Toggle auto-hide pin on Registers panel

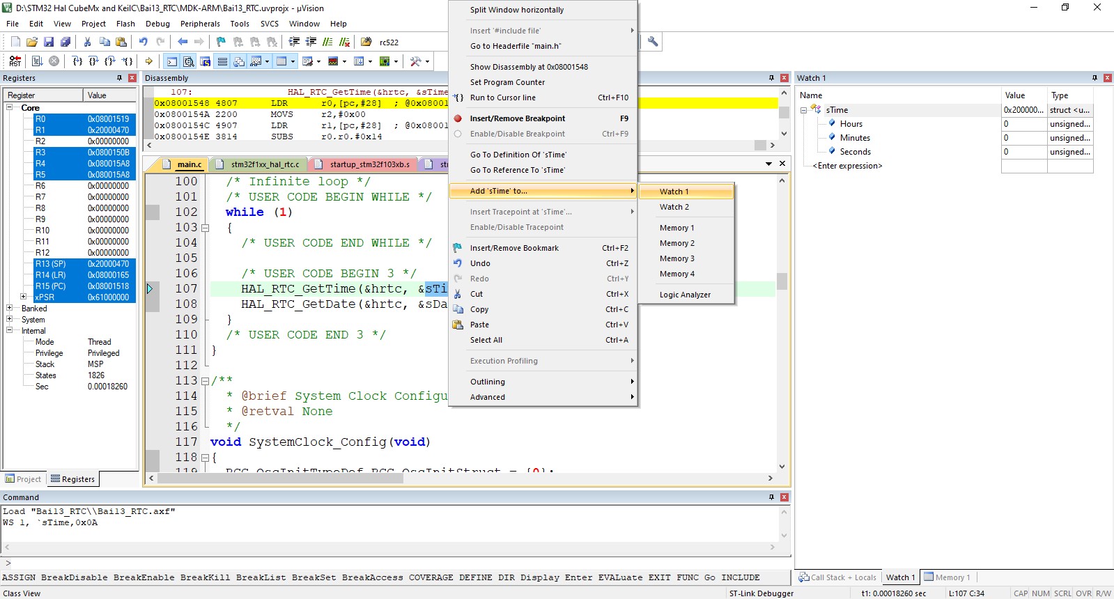[119, 78]
